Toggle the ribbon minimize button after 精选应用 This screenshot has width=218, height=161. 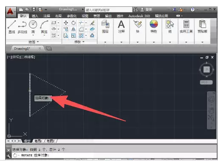point(178,16)
